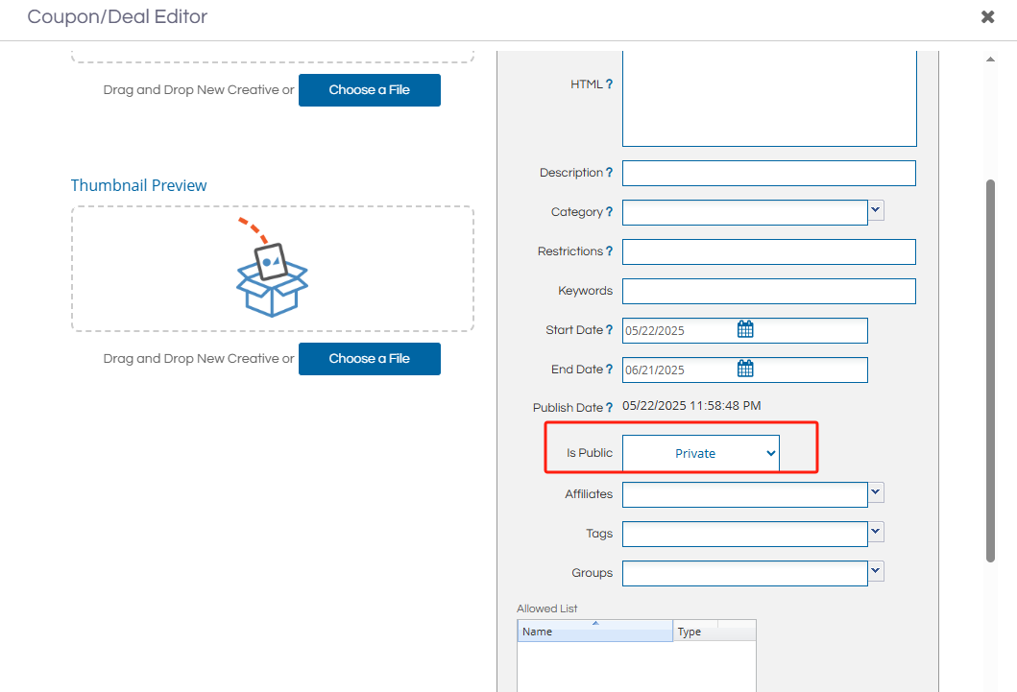Image resolution: width=1017 pixels, height=692 pixels.
Task: Click the help icon next to Publish Date
Action: tap(609, 408)
